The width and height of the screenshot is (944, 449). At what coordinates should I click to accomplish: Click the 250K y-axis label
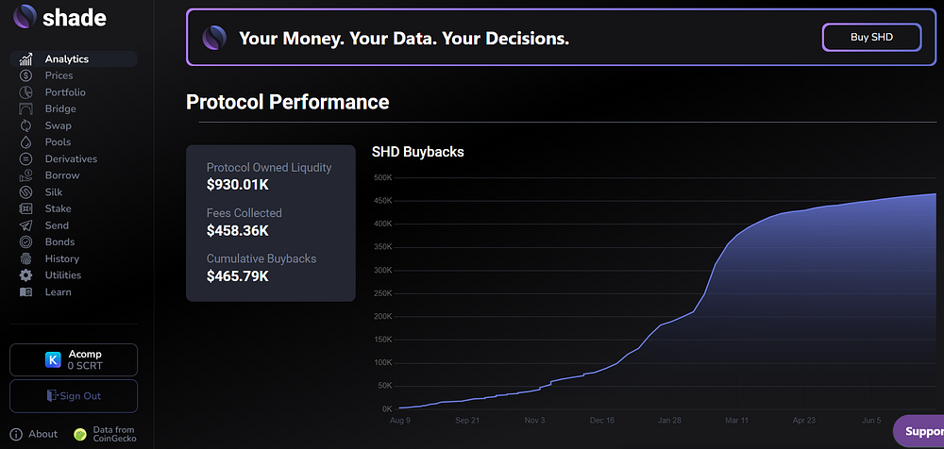point(383,293)
